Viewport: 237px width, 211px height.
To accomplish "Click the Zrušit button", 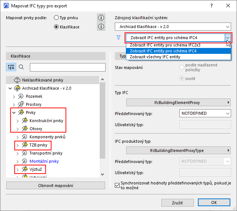I will coord(178,203).
